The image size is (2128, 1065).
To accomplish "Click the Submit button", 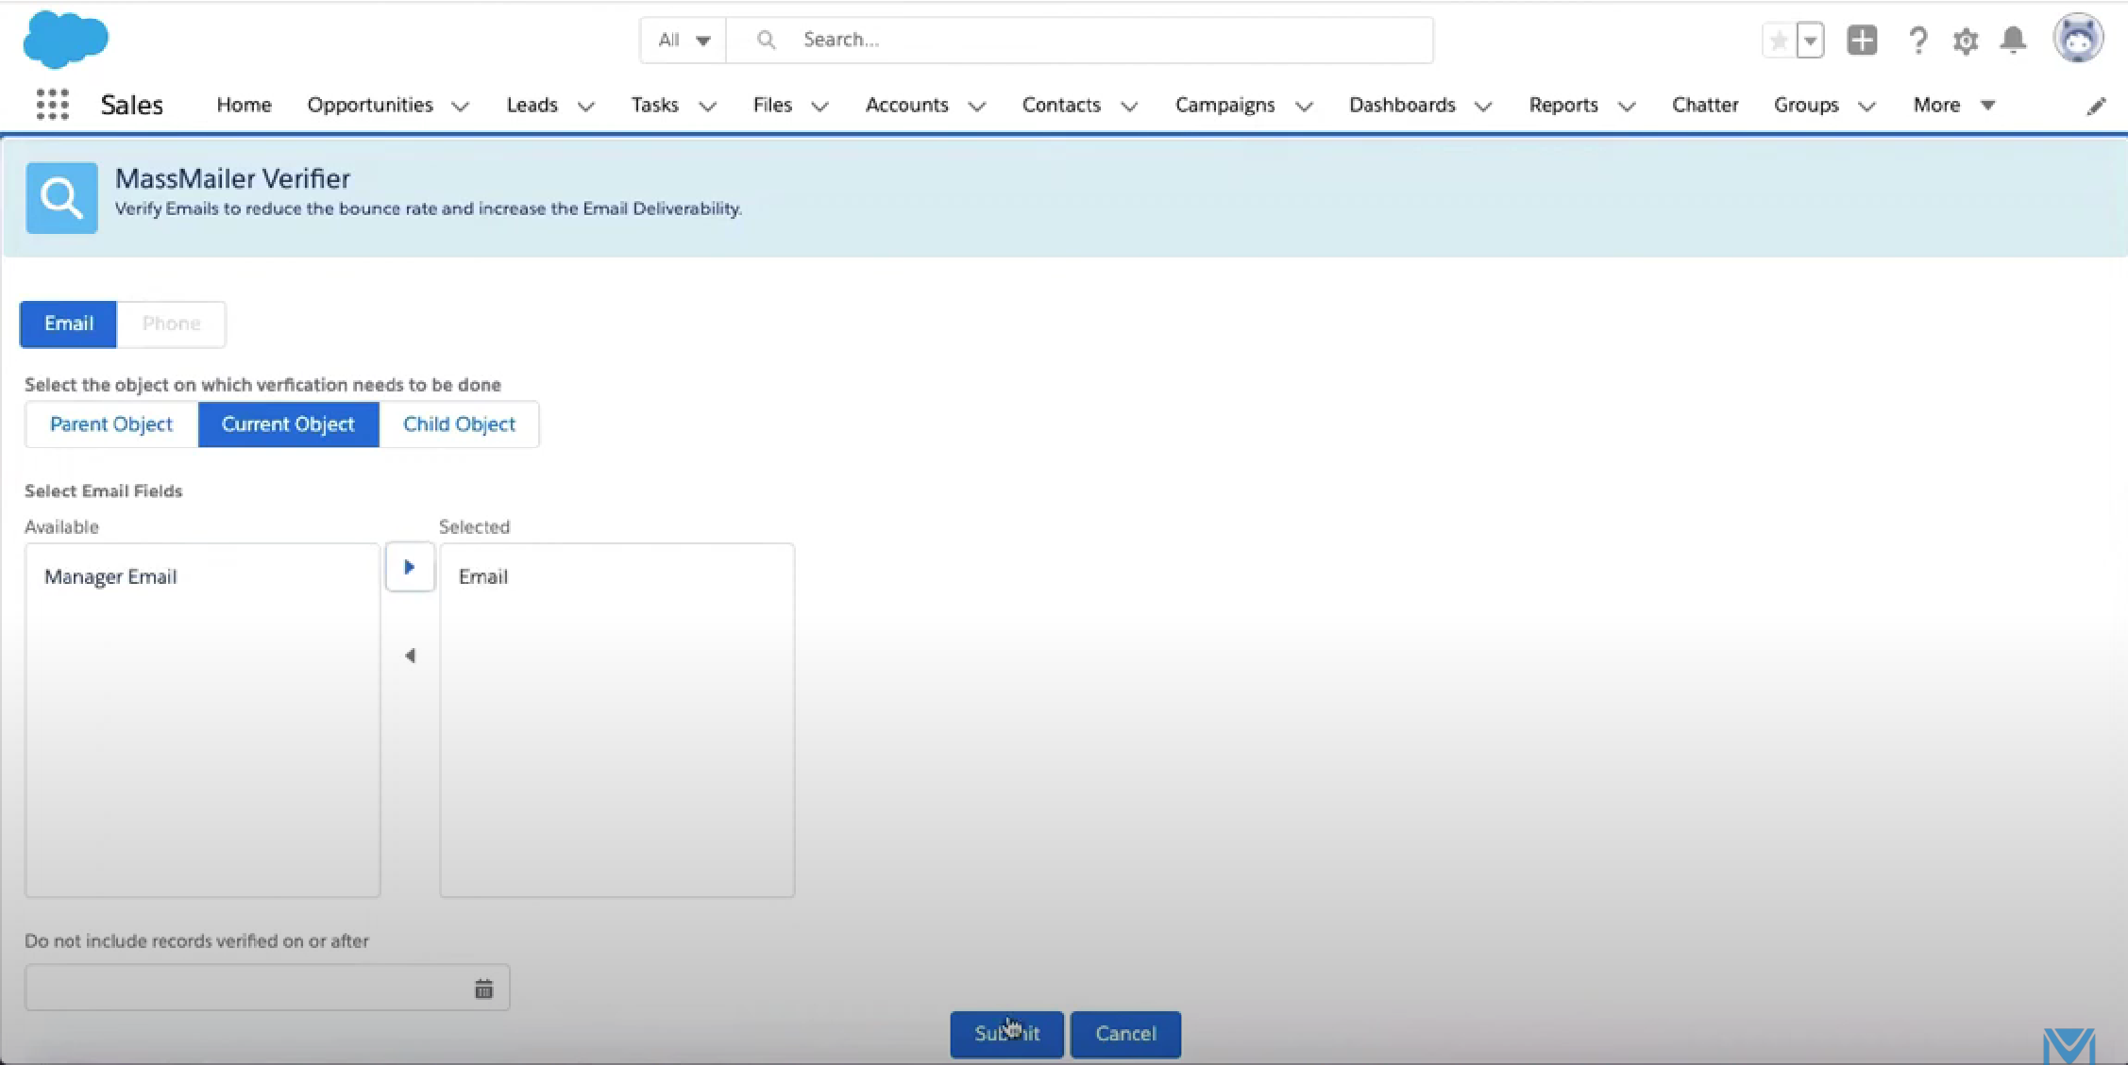I will tap(1006, 1034).
